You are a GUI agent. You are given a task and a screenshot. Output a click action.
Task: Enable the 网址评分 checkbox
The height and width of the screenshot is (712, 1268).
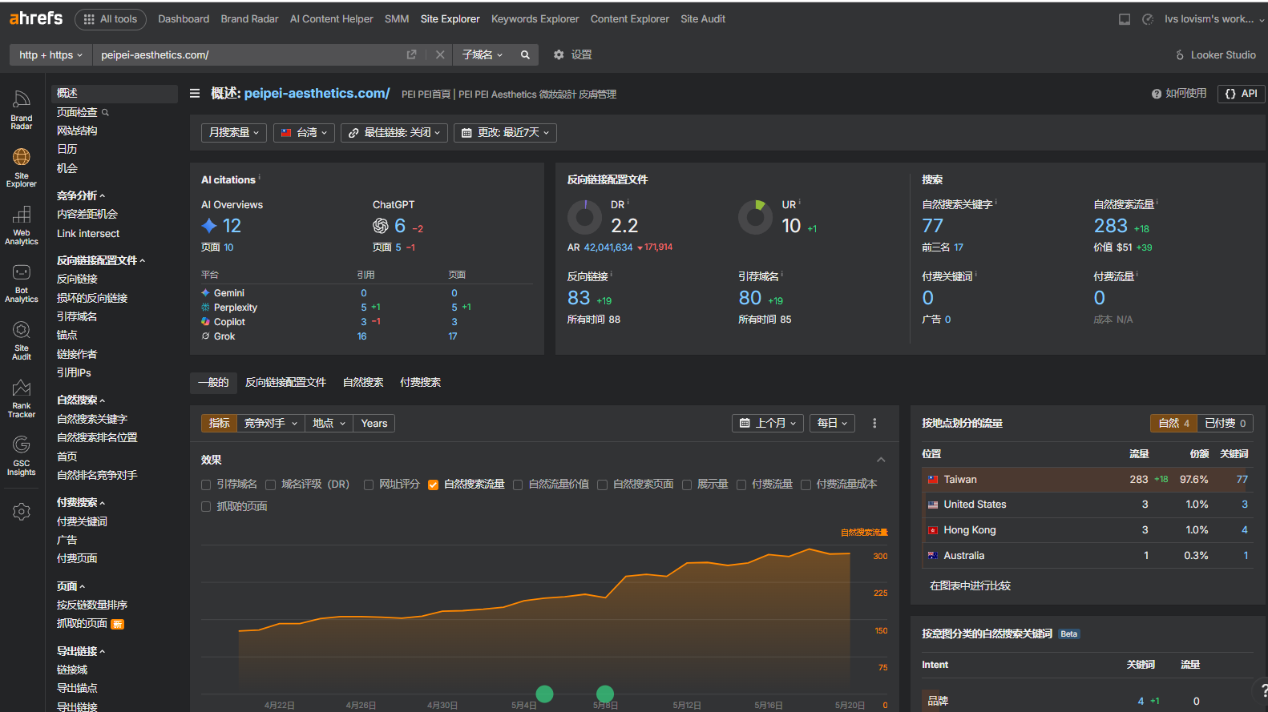(x=369, y=485)
